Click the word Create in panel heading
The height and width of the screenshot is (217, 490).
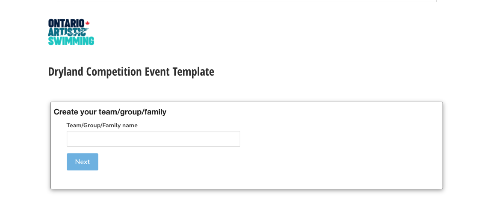point(66,112)
